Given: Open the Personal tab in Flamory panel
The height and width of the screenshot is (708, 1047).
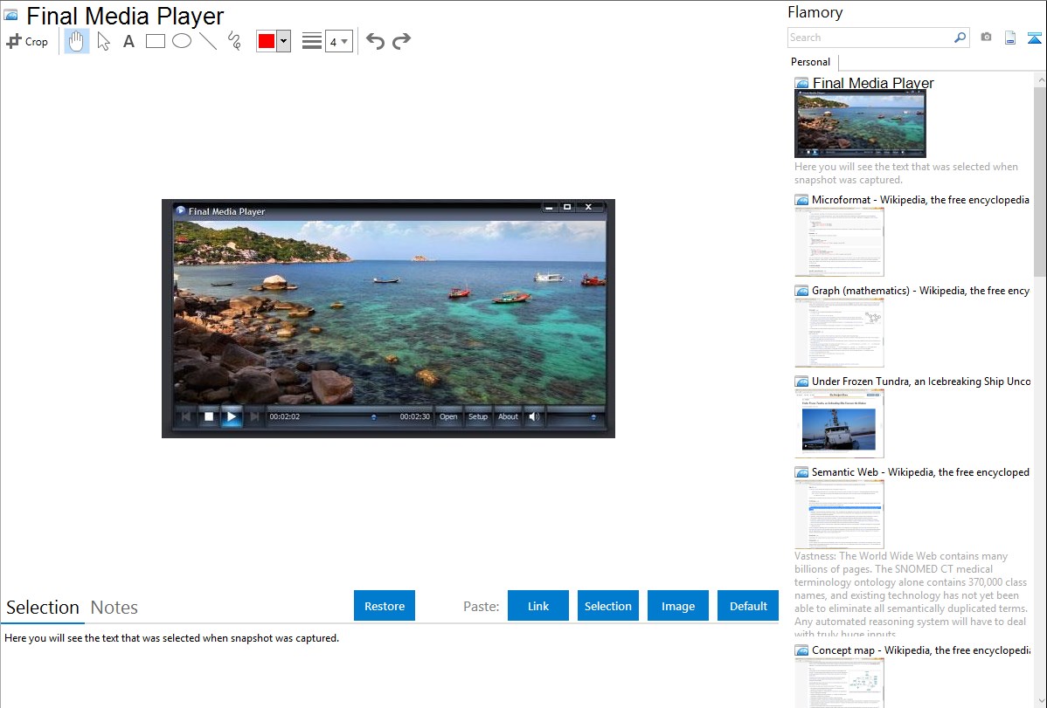Looking at the screenshot, I should point(810,62).
